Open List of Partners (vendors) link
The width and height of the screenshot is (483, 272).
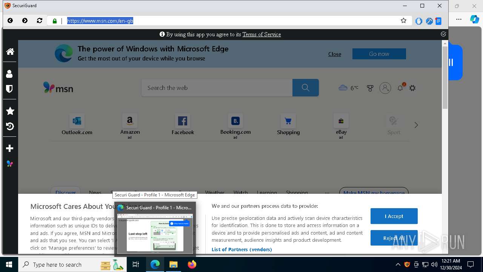241,249
